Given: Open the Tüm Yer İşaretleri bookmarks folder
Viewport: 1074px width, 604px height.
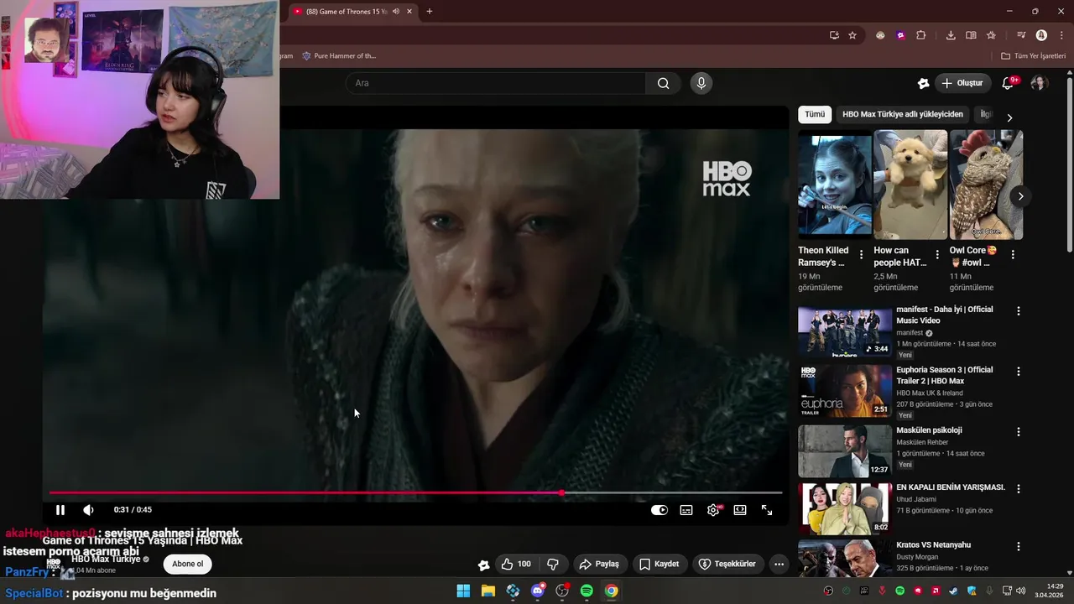Looking at the screenshot, I should 1033,56.
